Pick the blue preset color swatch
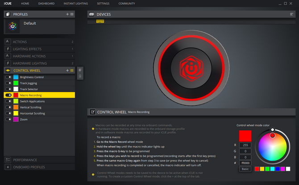Image resolution: width=299 pixels, height=185 pixels. (x=278, y=169)
